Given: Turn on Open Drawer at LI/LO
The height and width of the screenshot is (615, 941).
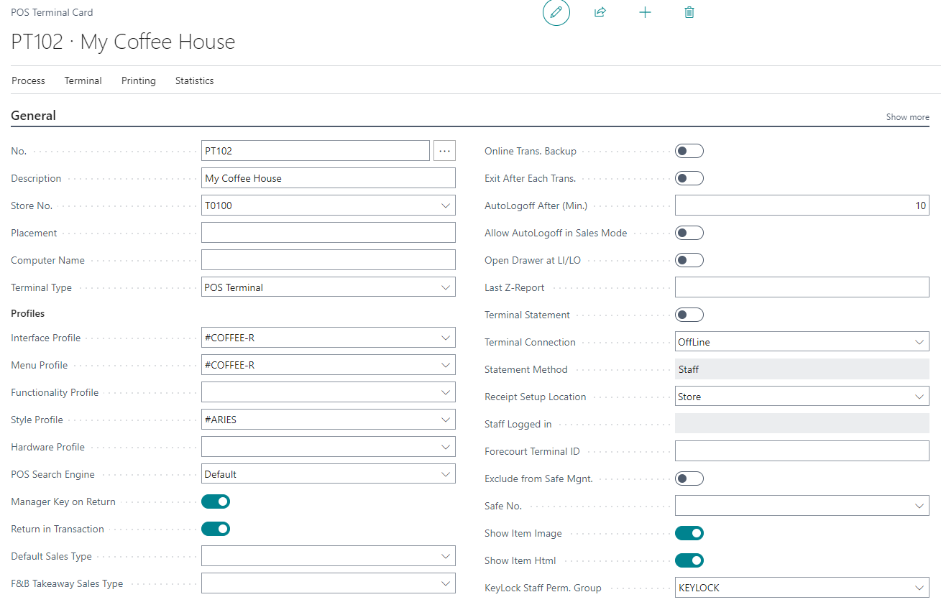Looking at the screenshot, I should click(x=689, y=260).
